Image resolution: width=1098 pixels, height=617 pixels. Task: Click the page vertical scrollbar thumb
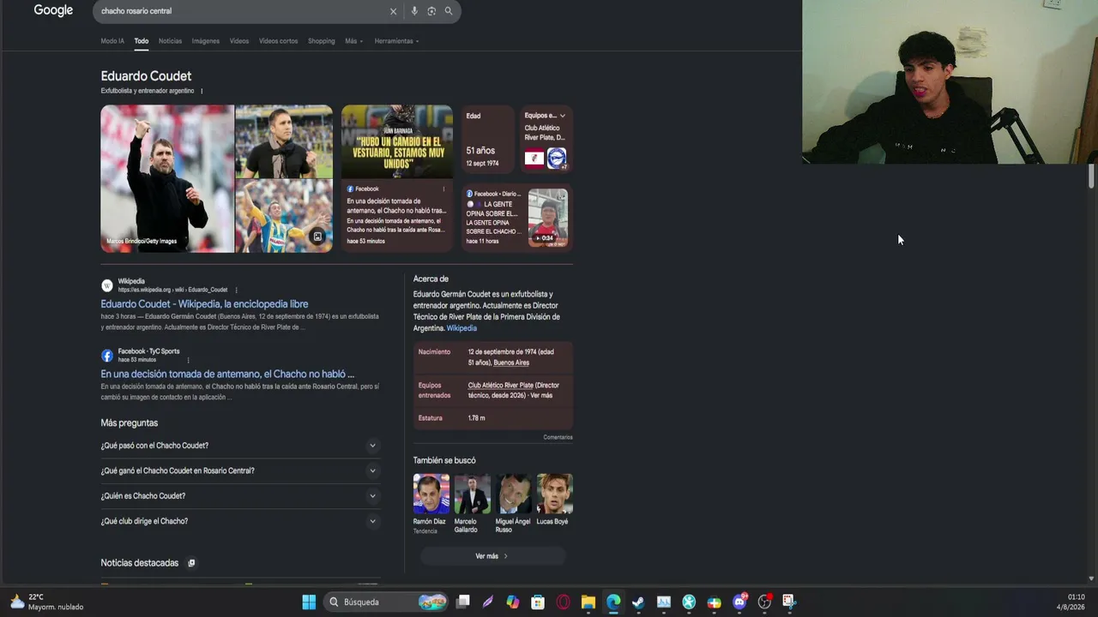1091,176
